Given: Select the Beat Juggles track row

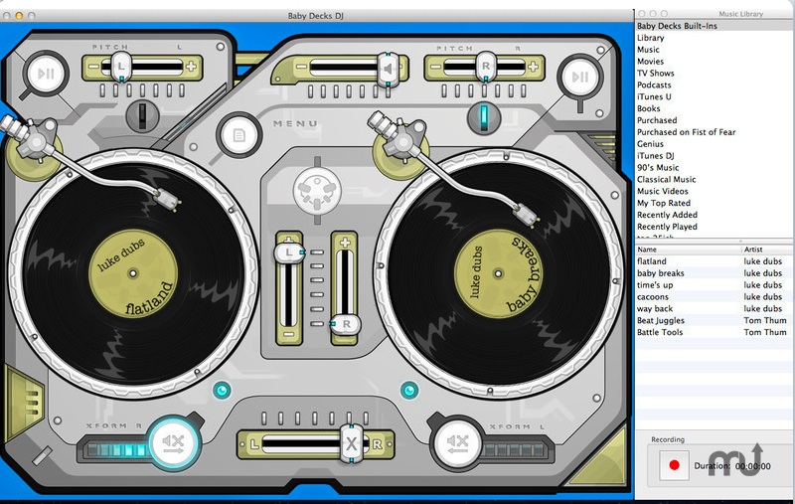Looking at the screenshot, I should 714,320.
